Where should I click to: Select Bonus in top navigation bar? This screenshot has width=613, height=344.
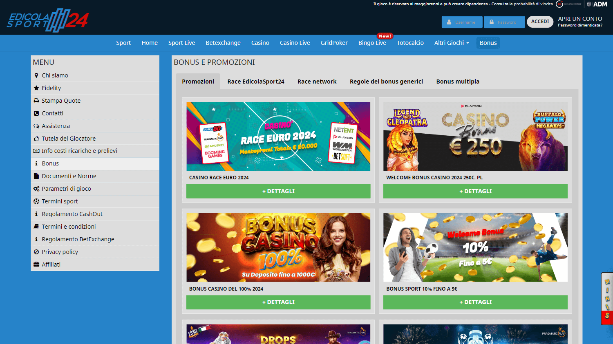click(x=488, y=43)
